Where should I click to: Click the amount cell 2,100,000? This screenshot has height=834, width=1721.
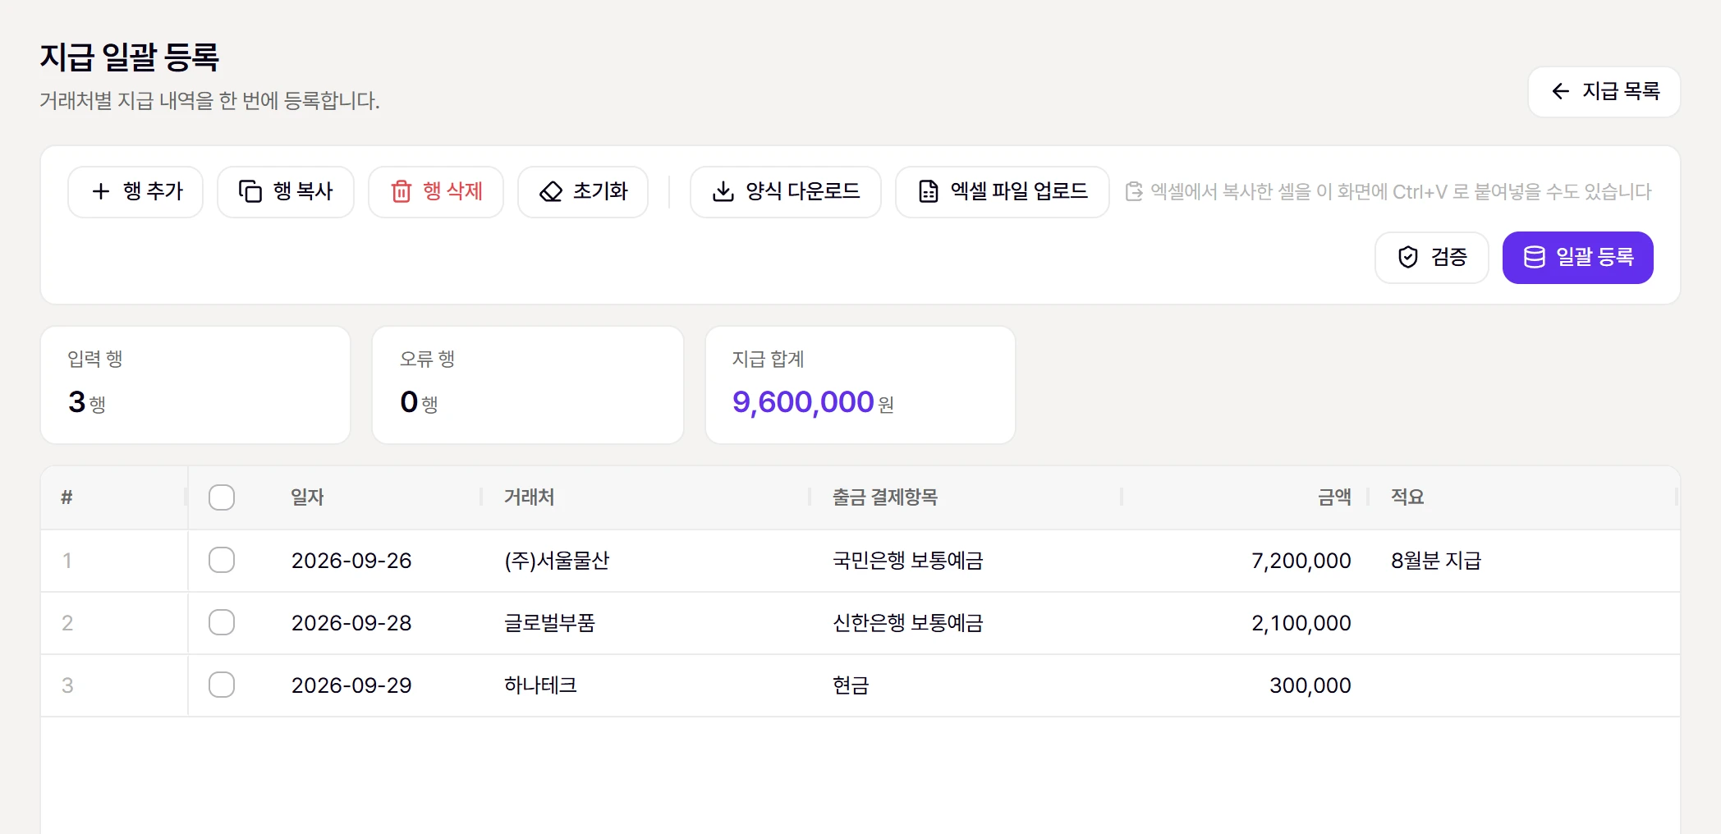(1301, 623)
